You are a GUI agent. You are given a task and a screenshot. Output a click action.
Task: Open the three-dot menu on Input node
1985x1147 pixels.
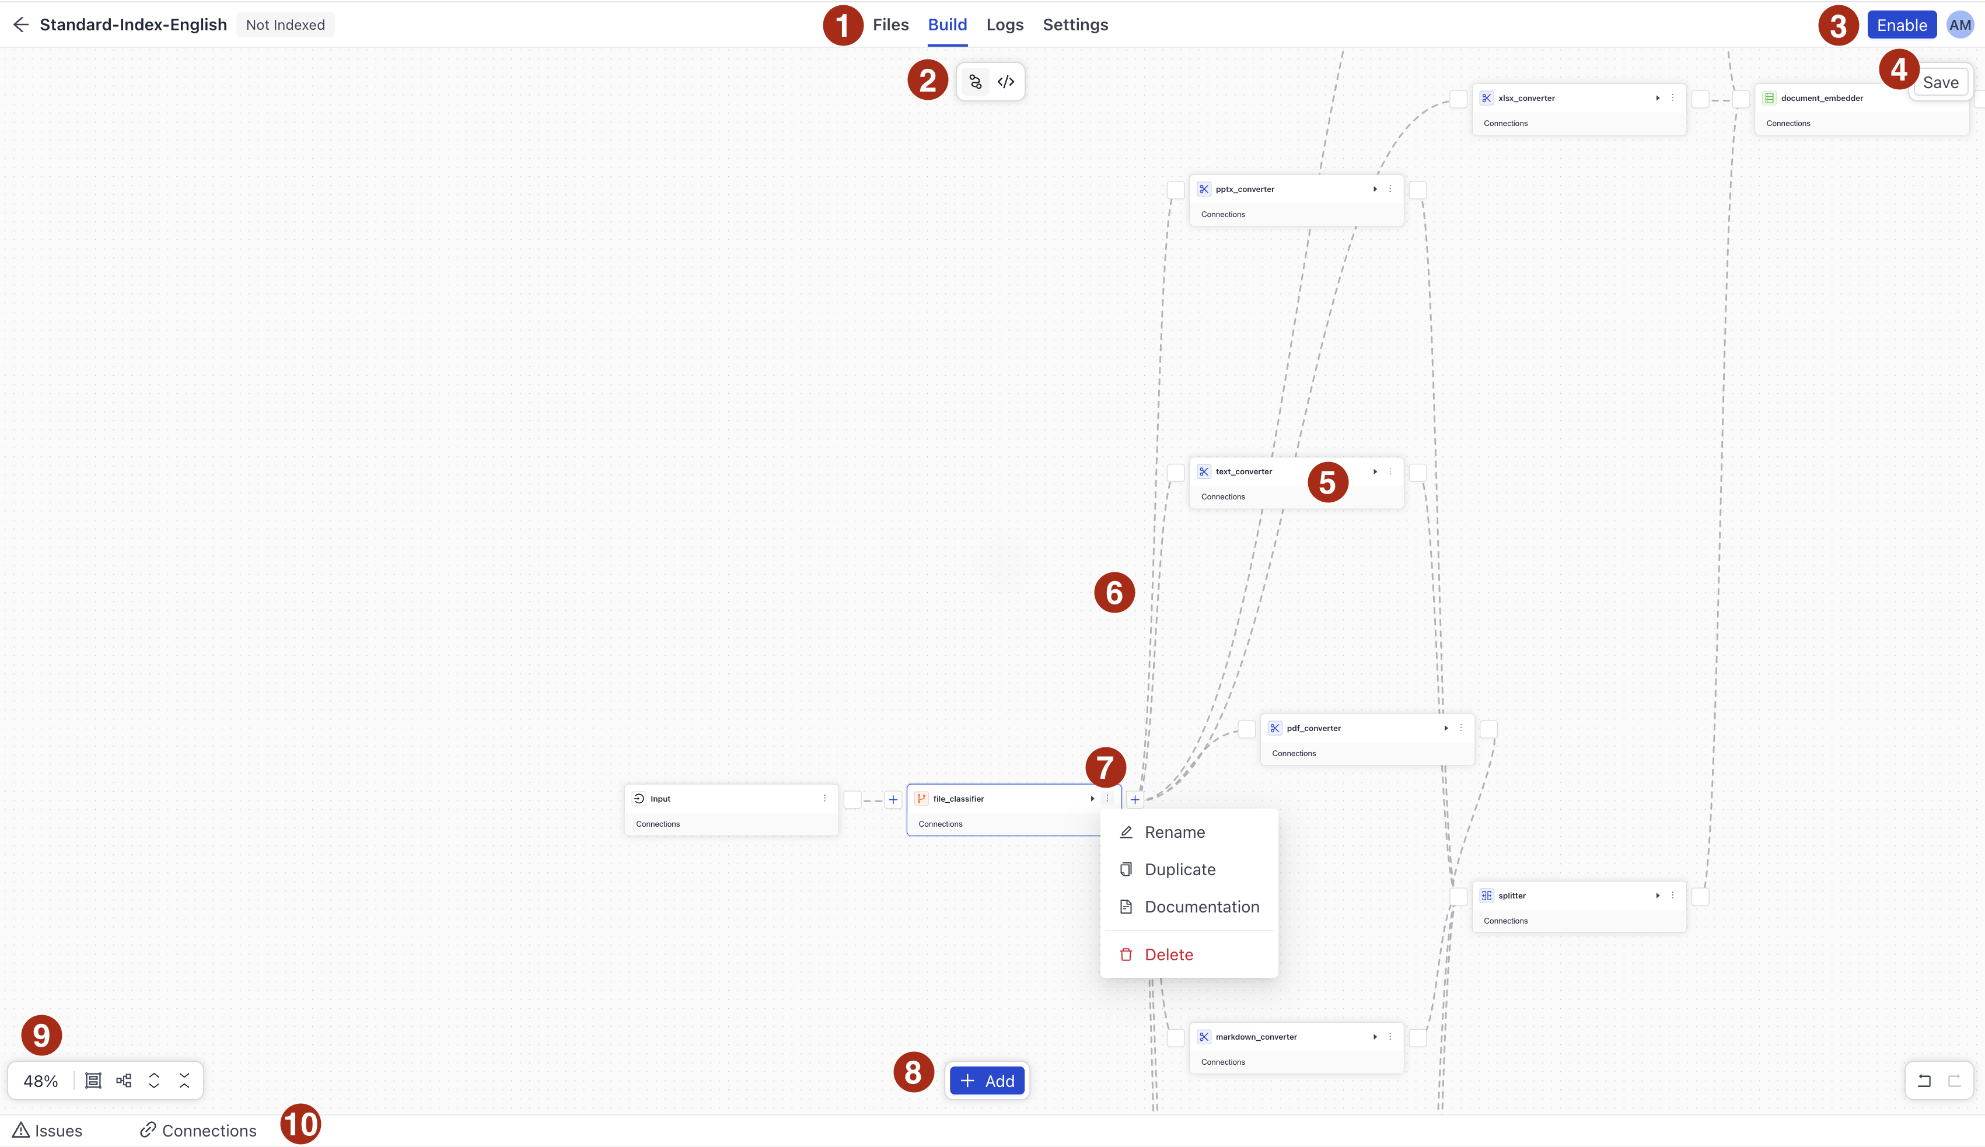pos(824,799)
